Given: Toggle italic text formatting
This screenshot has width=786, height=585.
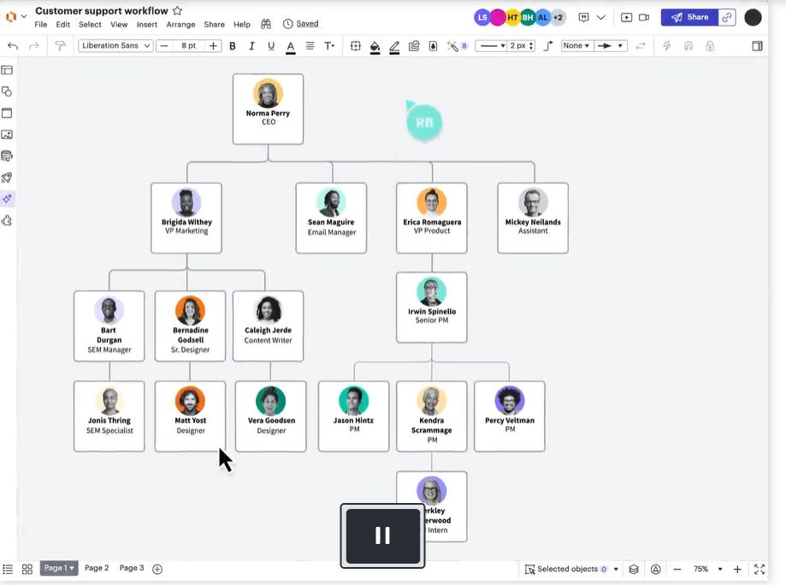Looking at the screenshot, I should point(251,45).
